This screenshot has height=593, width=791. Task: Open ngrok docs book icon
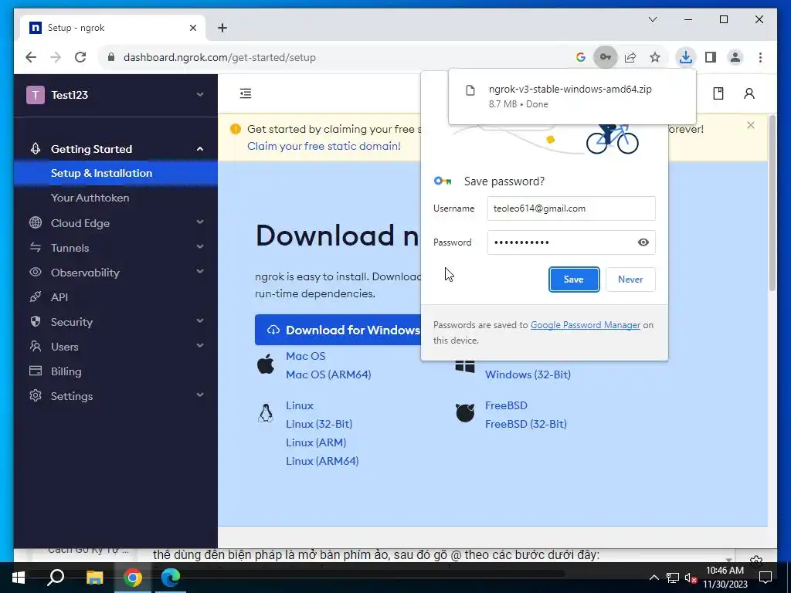pos(718,93)
